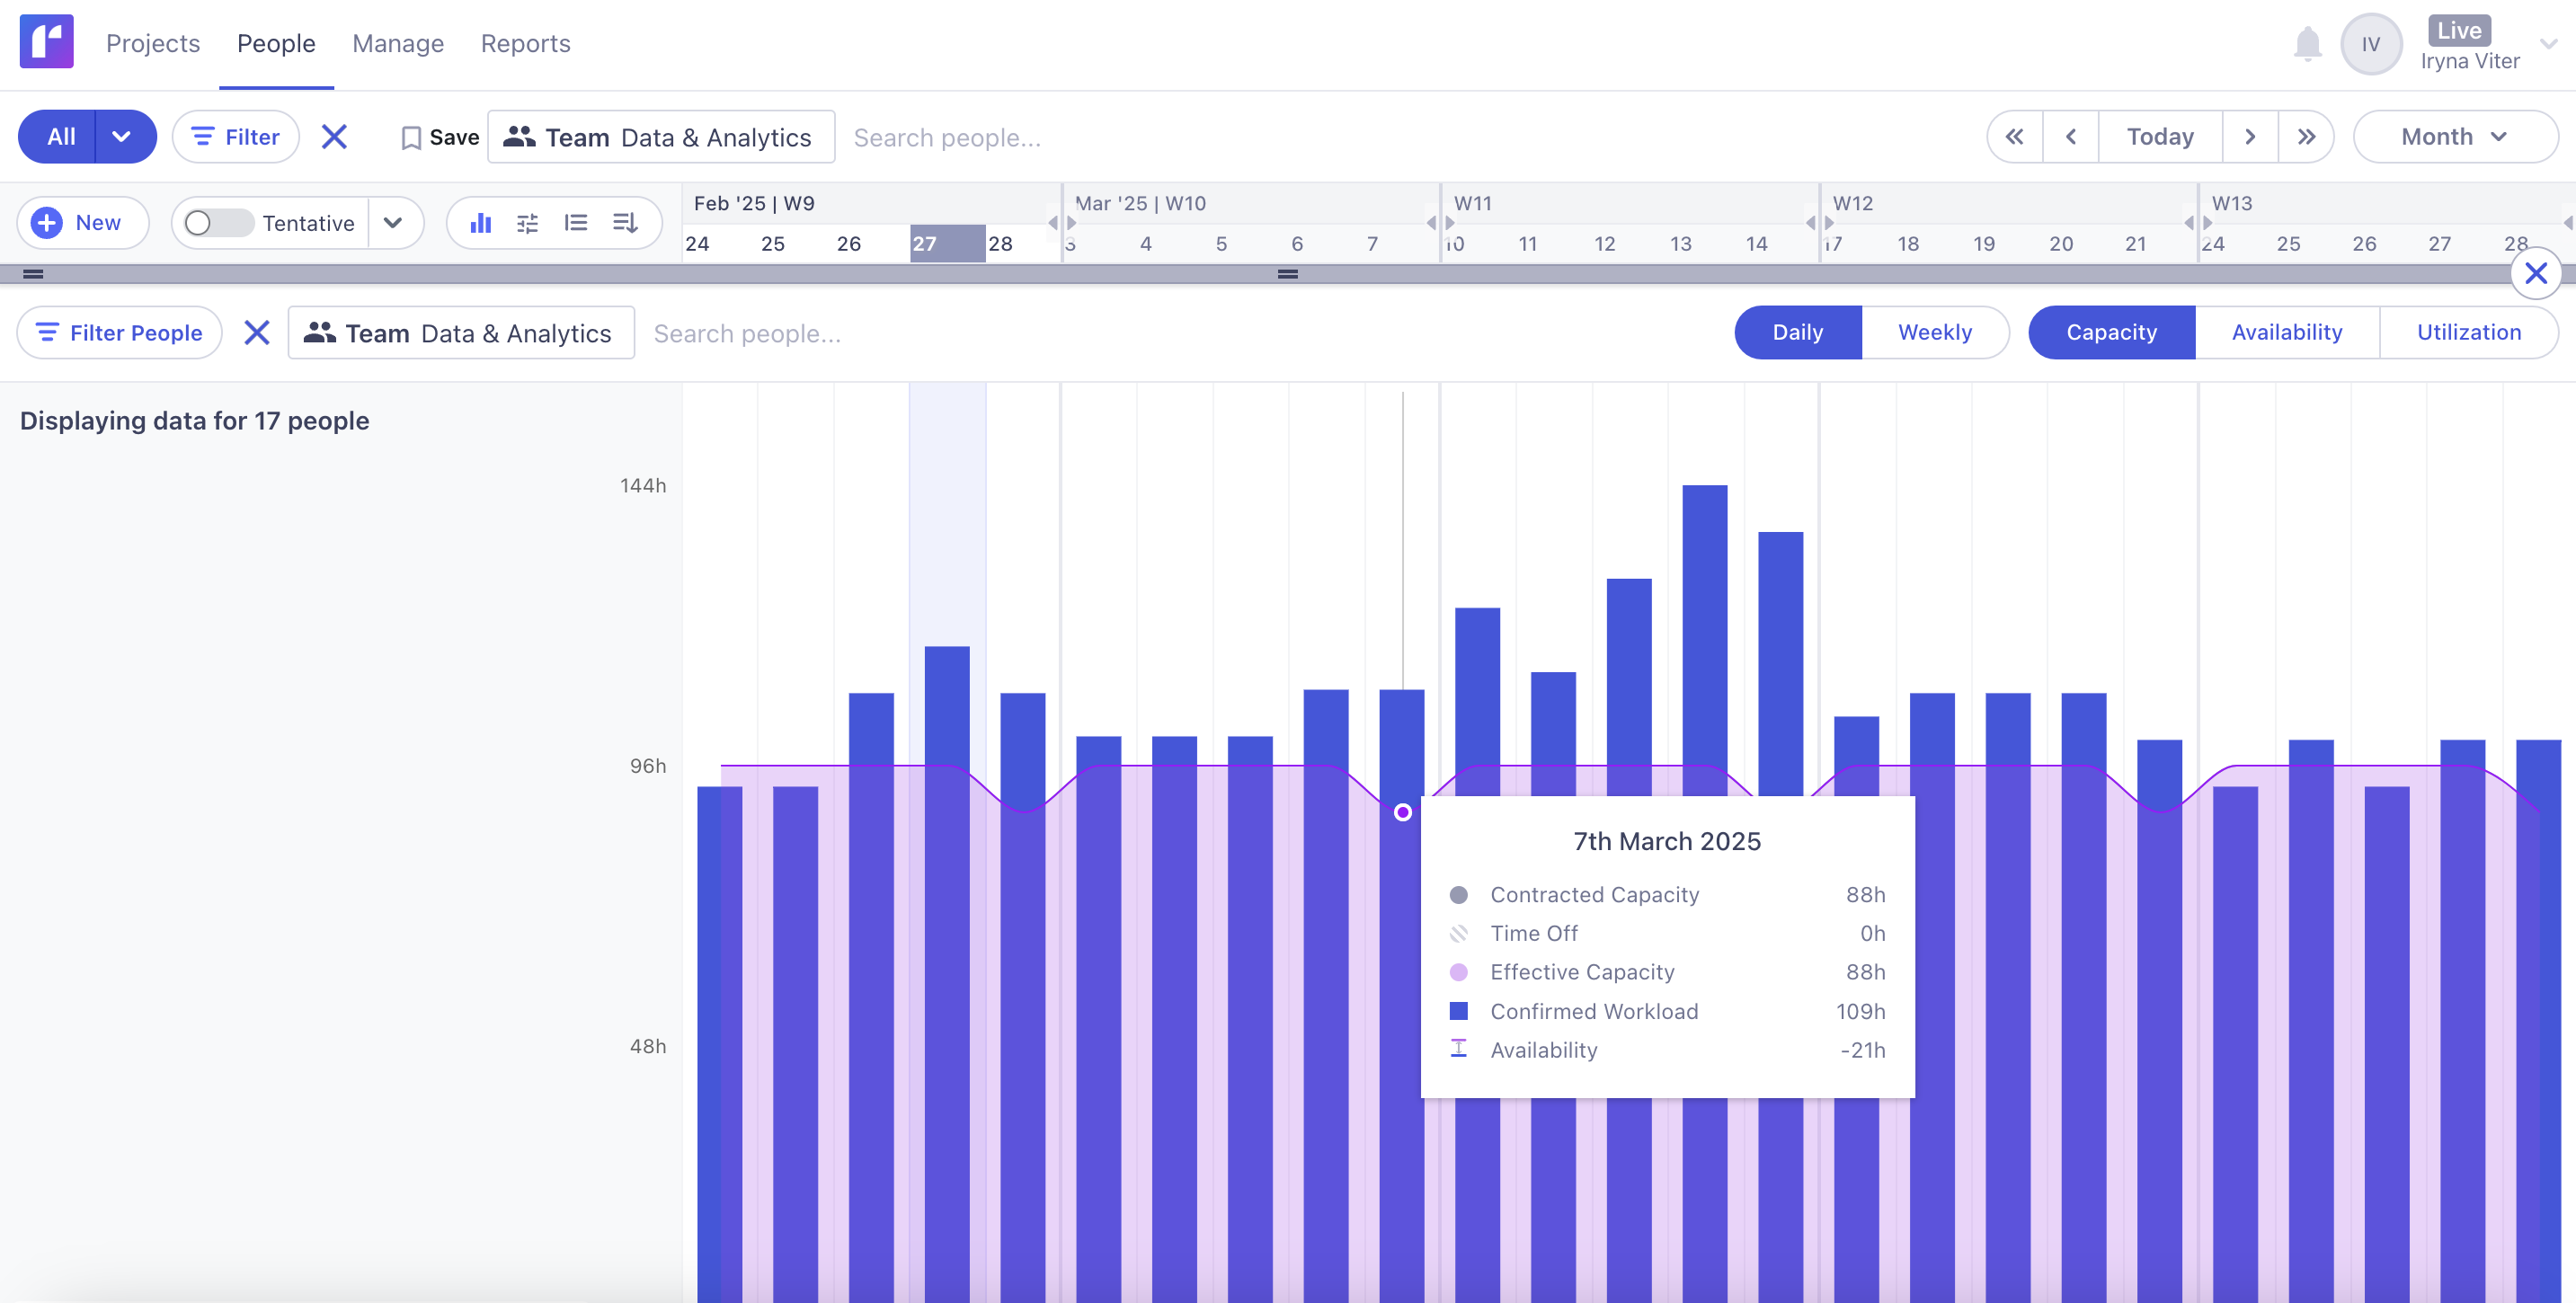
Task: Open the notifications bell
Action: 2307,44
